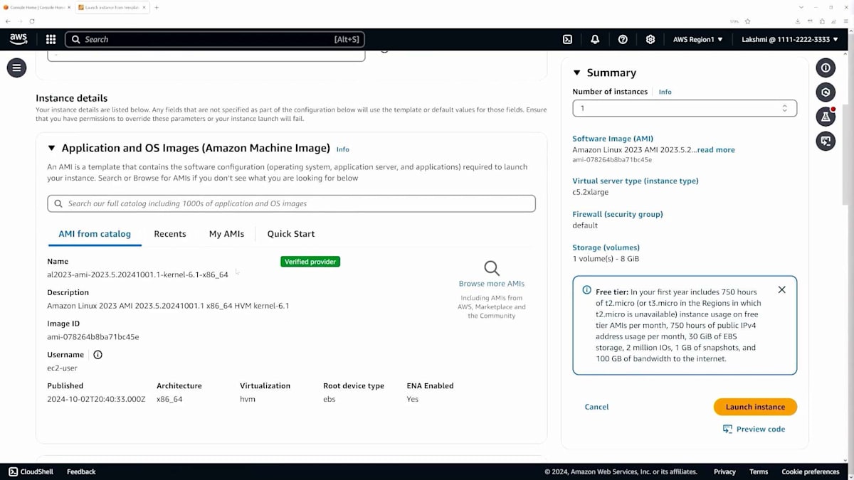Open Info link beside Amazon Machine Image heading
Screen dimensions: 854x480
point(343,149)
